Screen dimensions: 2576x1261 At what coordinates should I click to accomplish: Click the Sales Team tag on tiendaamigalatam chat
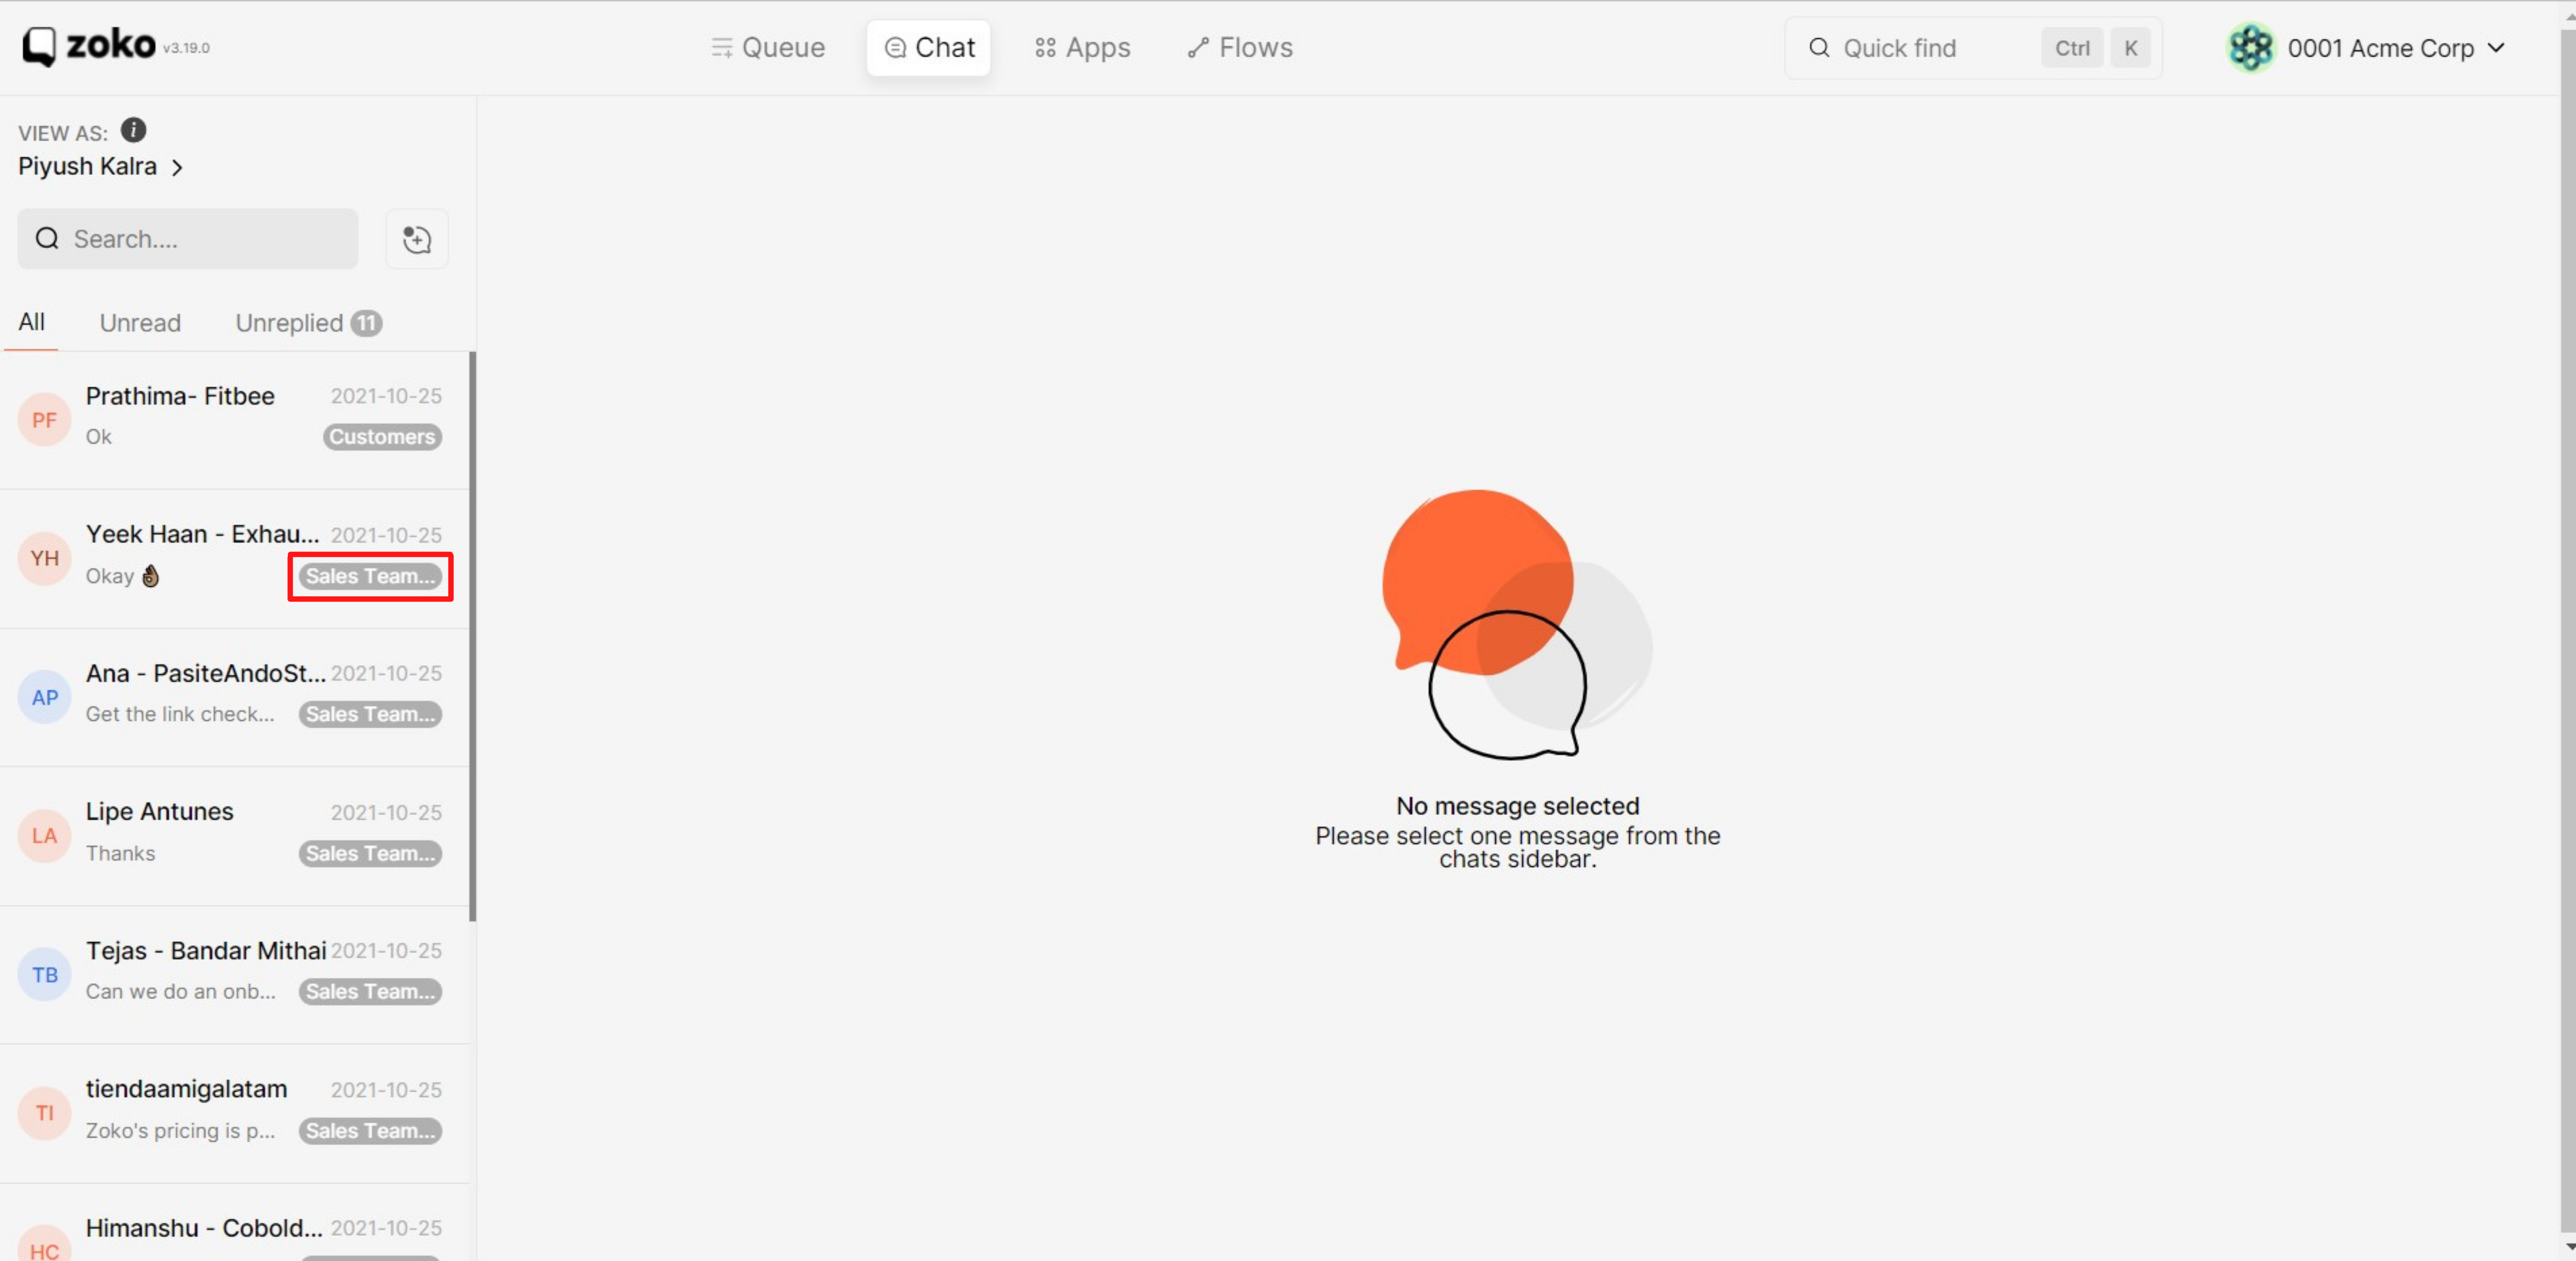(370, 1130)
